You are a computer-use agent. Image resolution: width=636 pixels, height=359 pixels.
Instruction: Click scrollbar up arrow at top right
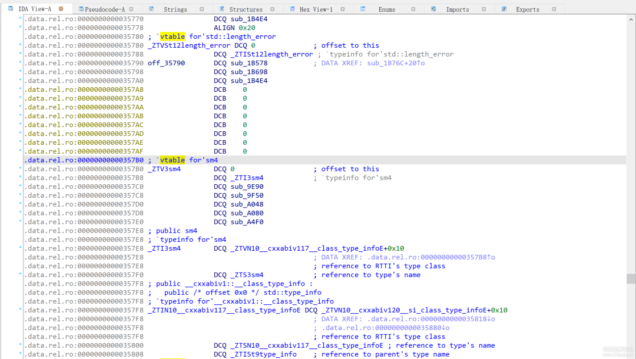click(x=631, y=19)
